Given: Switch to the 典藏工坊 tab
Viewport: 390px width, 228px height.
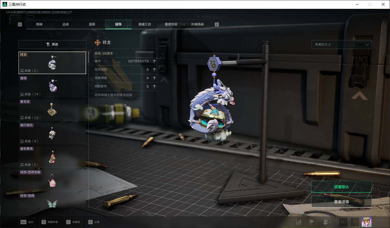Looking at the screenshot, I should pyautogui.click(x=145, y=25).
